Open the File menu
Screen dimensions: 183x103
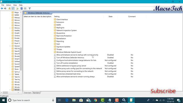(3, 5)
